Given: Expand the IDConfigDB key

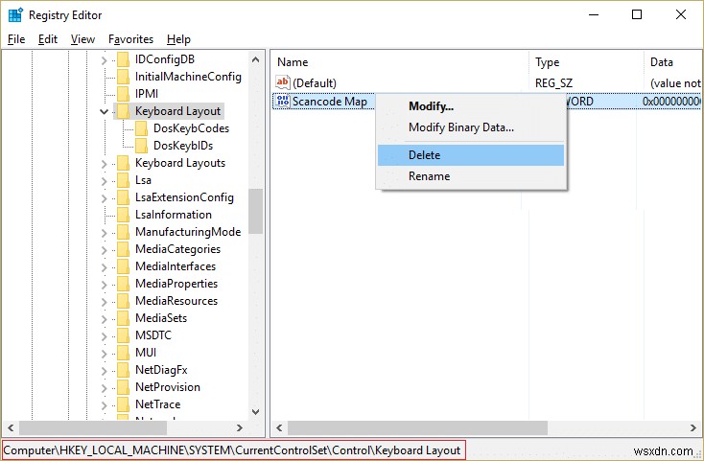Looking at the screenshot, I should 105,60.
